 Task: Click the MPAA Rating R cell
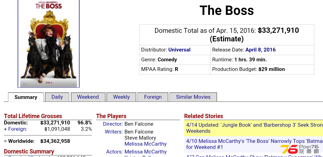tap(175, 69)
